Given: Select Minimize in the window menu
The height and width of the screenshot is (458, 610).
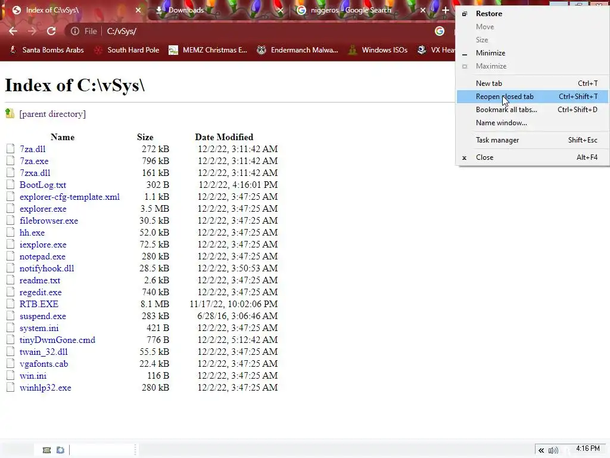Looking at the screenshot, I should click(533, 53).
